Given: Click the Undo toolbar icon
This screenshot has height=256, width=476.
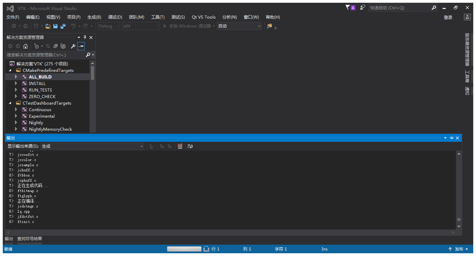Looking at the screenshot, I should pos(73,26).
